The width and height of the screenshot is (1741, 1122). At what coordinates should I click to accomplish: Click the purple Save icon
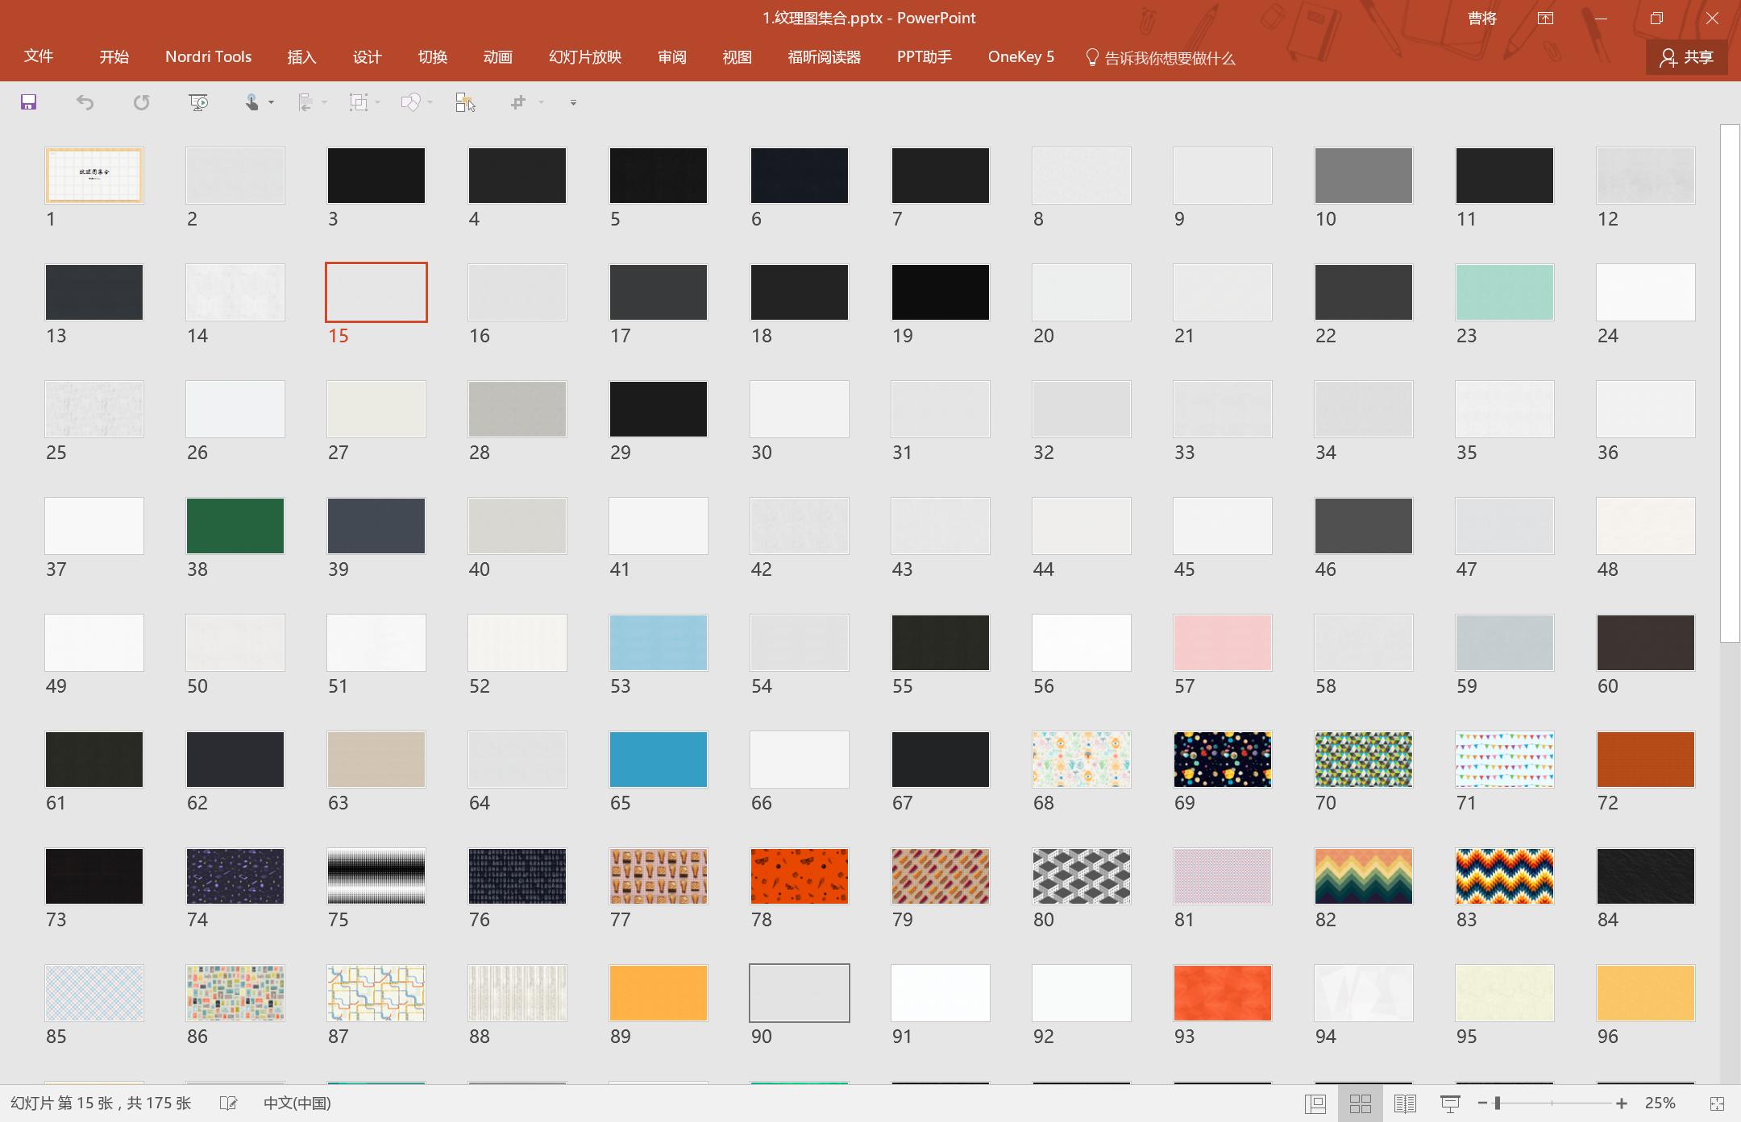point(29,102)
